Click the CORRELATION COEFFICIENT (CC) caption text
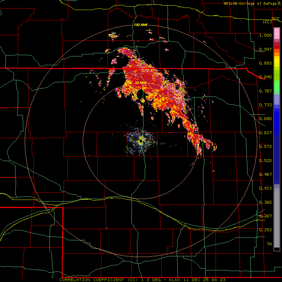Screen dimensions: 282x282 click(99, 280)
